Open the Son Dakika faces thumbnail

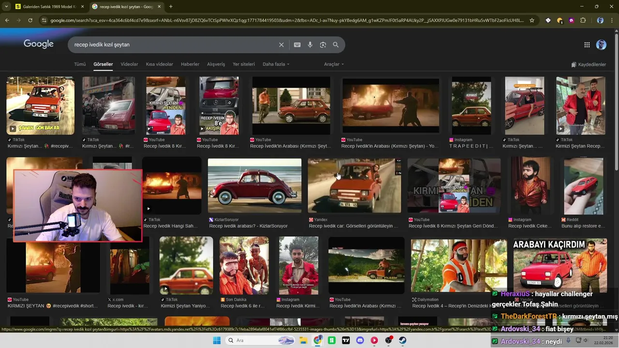pyautogui.click(x=244, y=265)
